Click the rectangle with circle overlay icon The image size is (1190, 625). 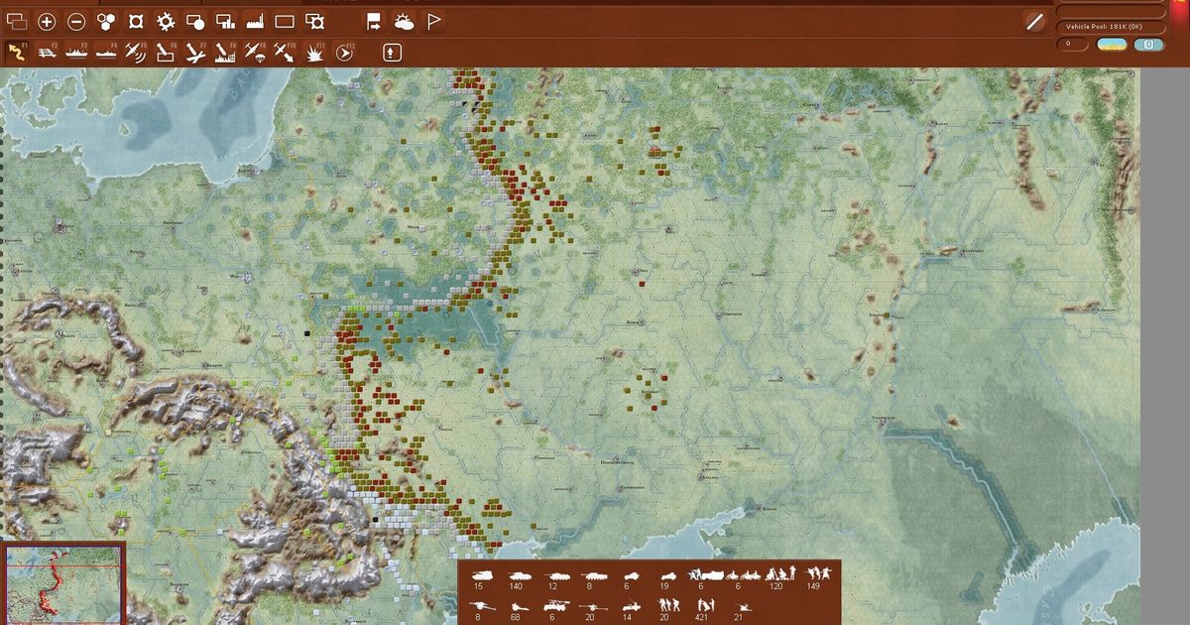point(195,21)
